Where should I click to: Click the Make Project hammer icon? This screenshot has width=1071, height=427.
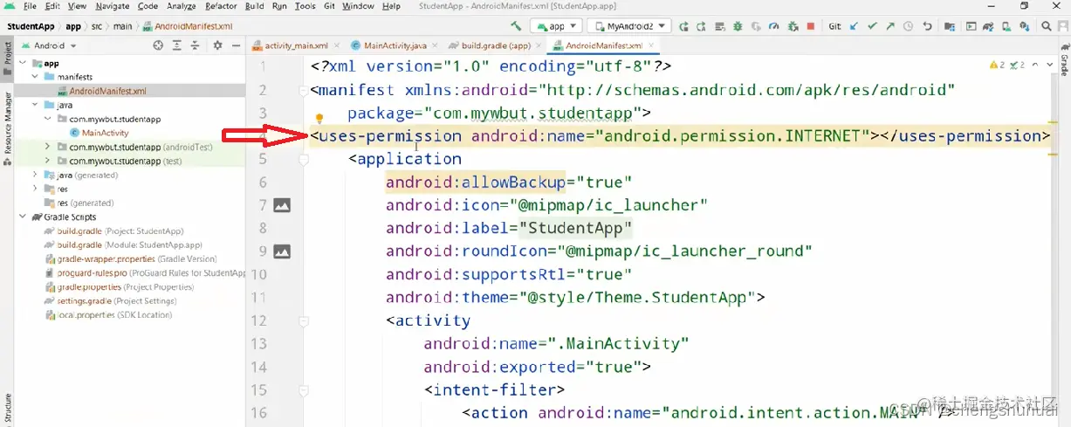517,26
